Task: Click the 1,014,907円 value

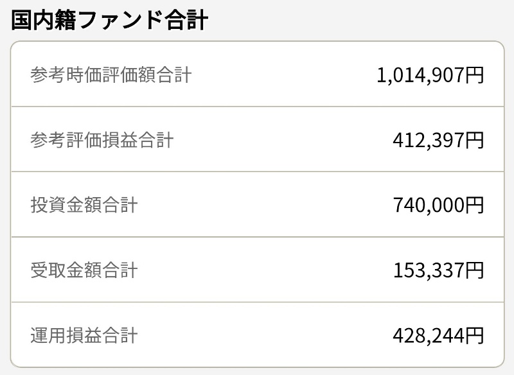Action: [430, 74]
